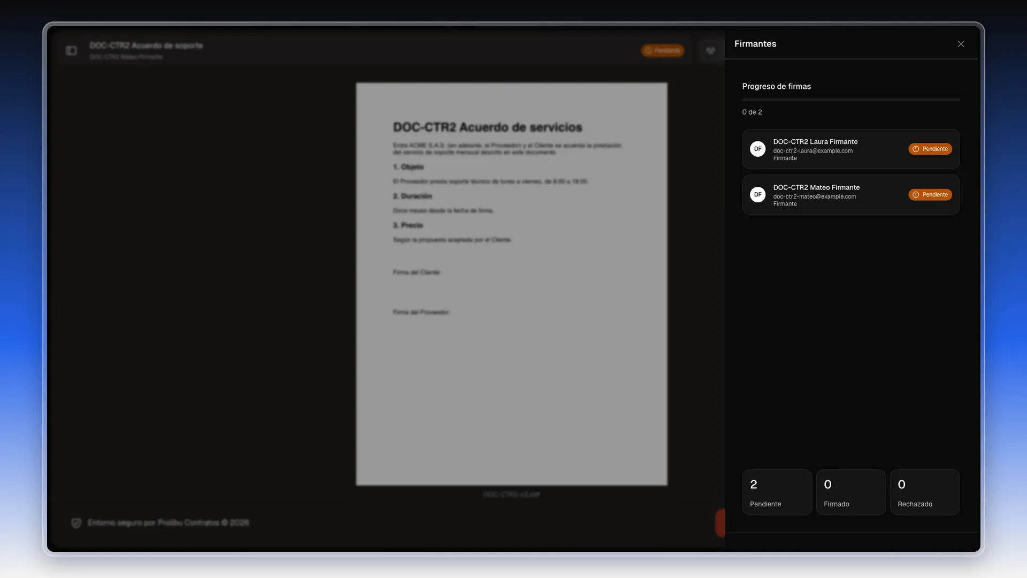Screen dimensions: 1027x578
Task: Click the signers icon button in header
Action: pos(710,50)
